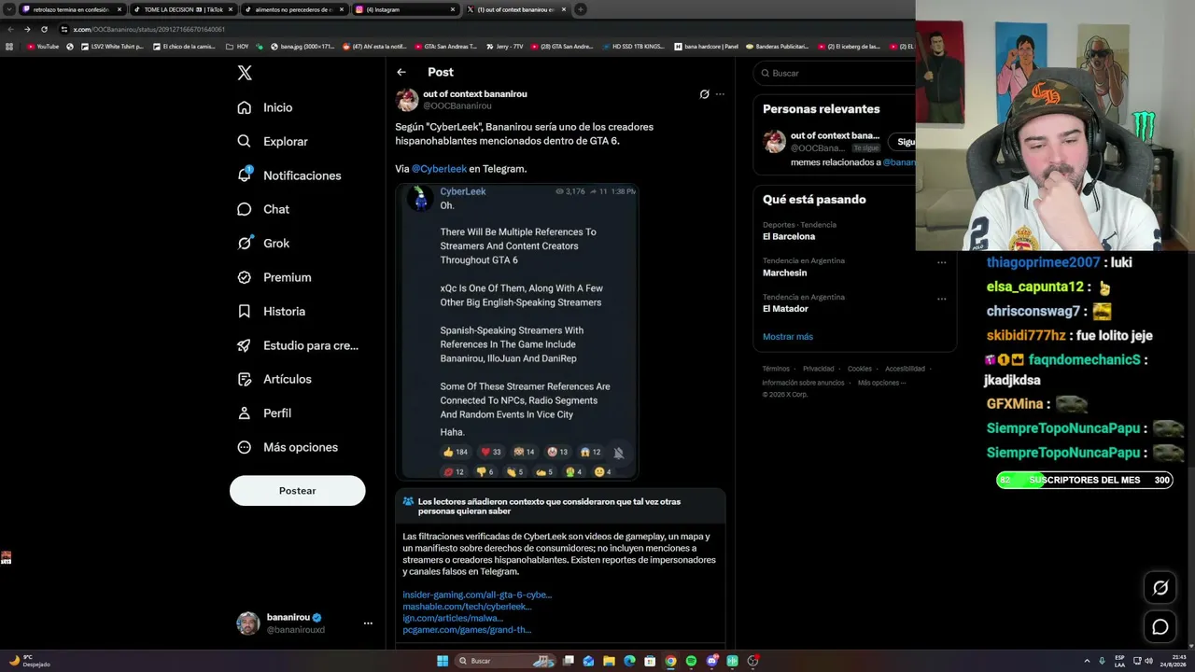Click the taskbar Buscar search box

[x=506, y=661]
